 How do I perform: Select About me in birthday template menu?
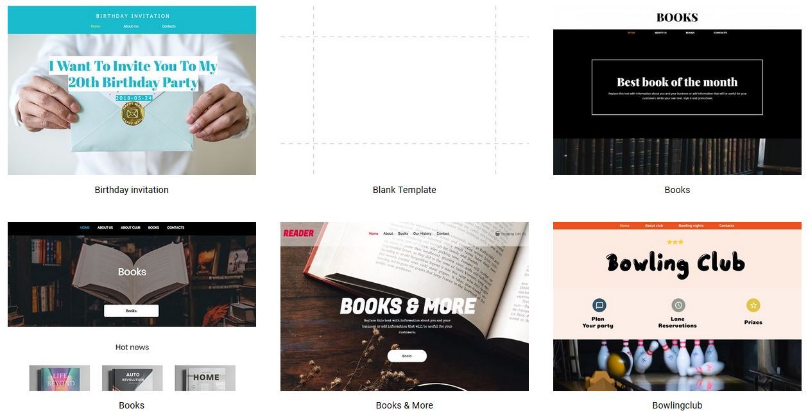tap(131, 26)
